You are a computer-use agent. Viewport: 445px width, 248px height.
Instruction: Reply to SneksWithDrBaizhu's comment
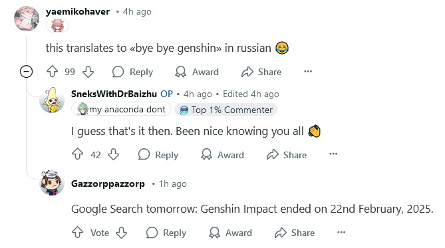click(158, 155)
